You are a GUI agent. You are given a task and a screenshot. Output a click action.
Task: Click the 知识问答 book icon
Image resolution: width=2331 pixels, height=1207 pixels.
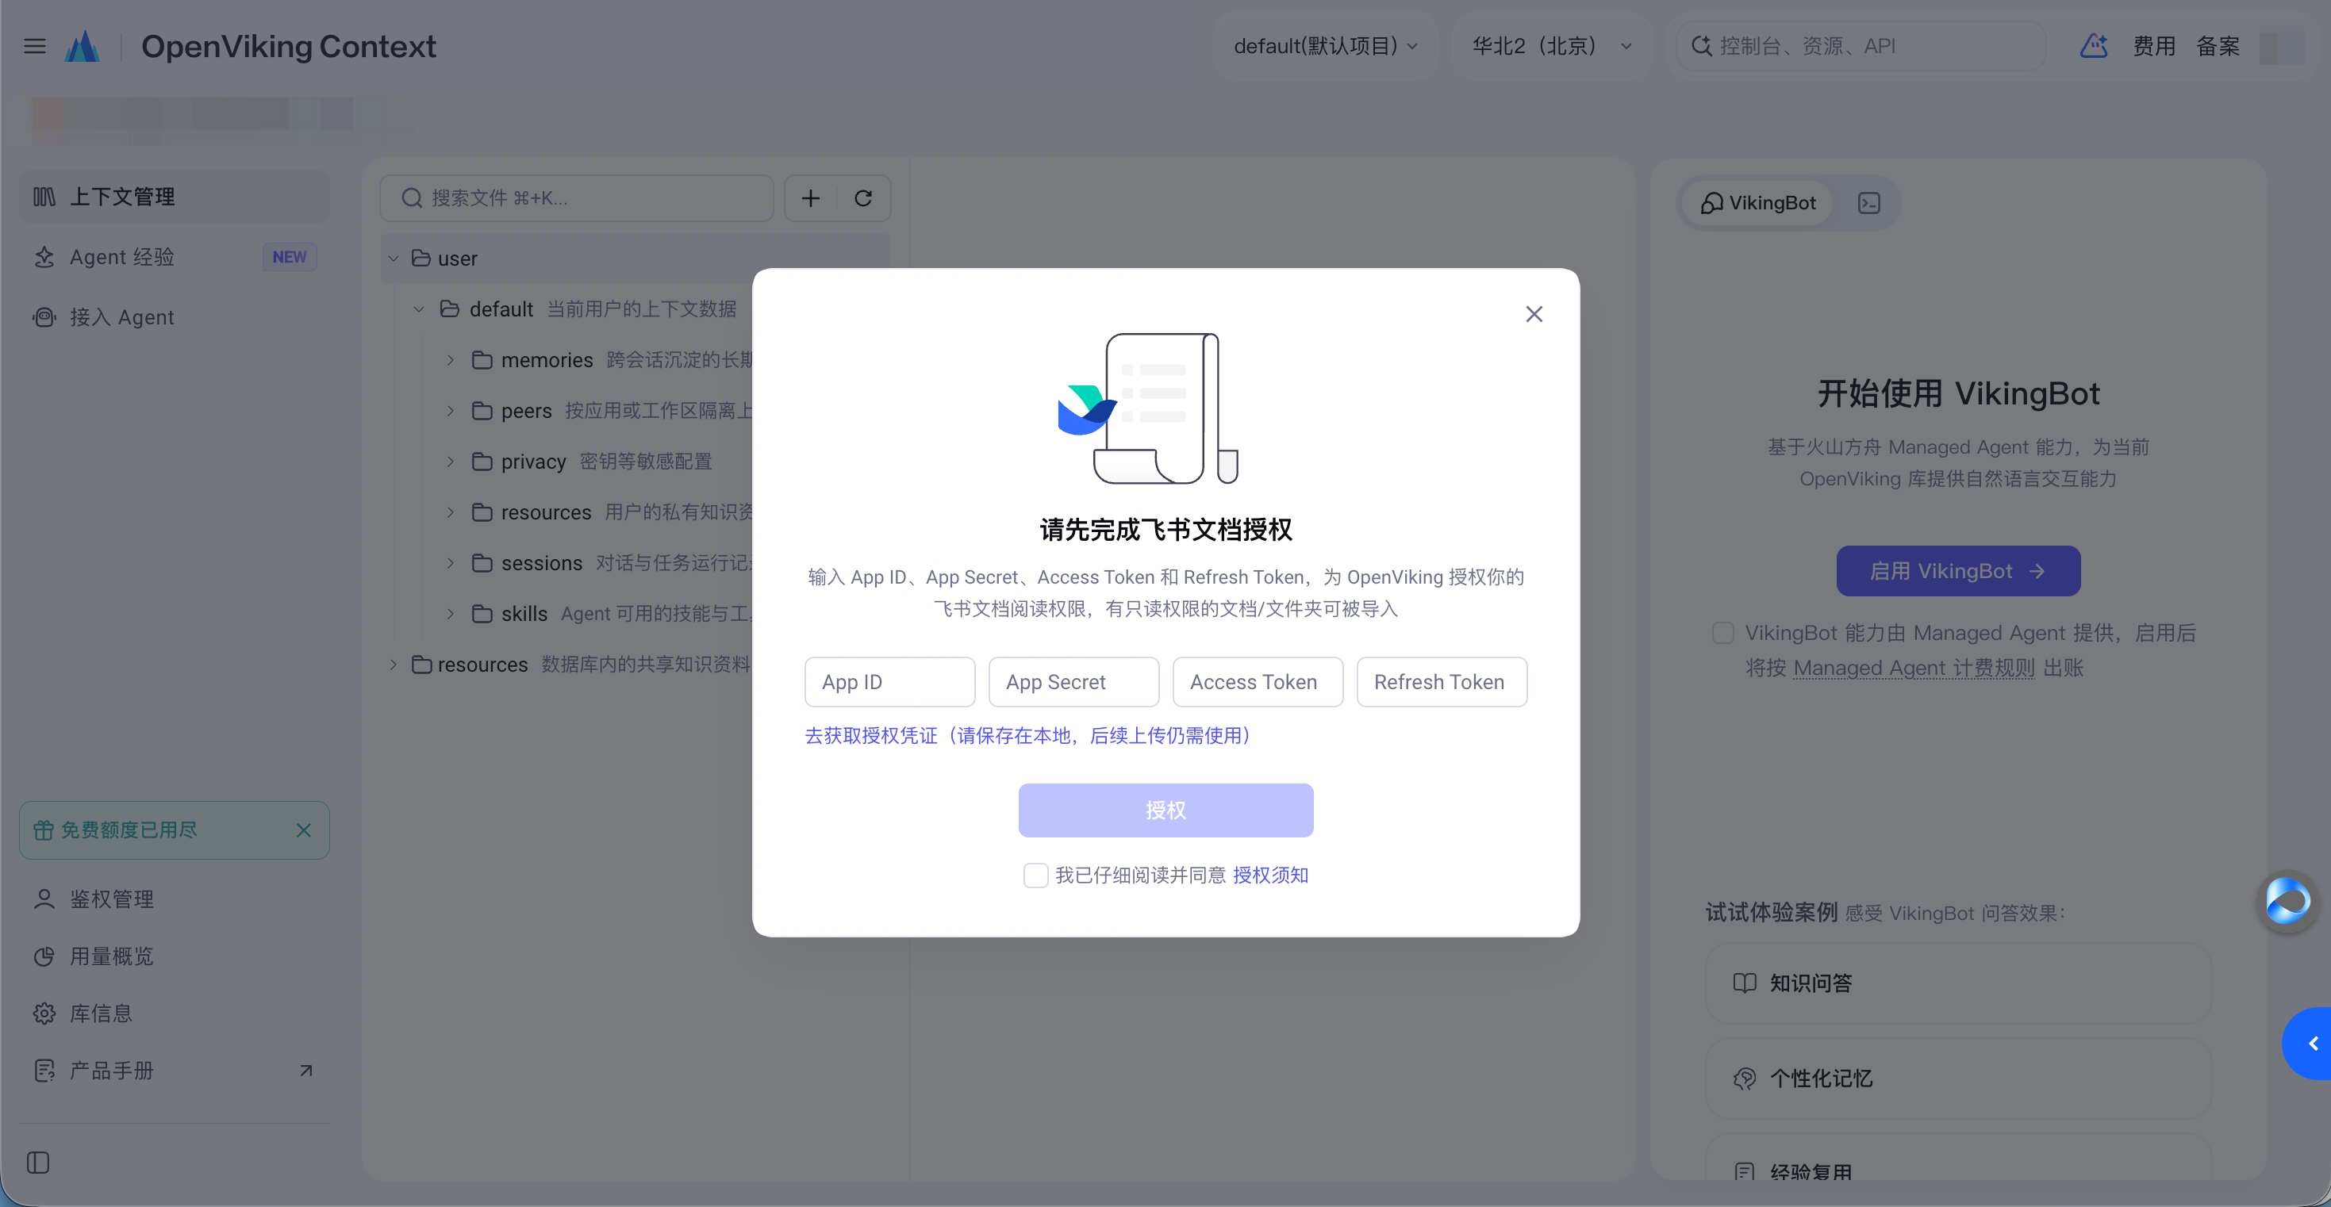[x=1745, y=983]
